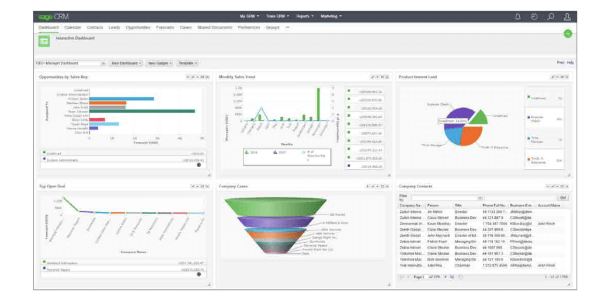The image size is (598, 301).
Task: Expand the CEO / Manager Dashboard selector
Action: point(103,63)
